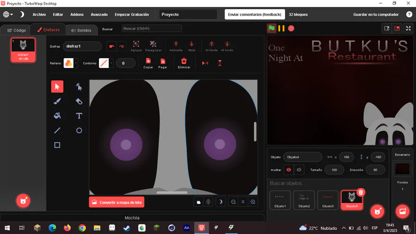Select the Eraser tool
This screenshot has height=234, width=416.
coord(79,101)
